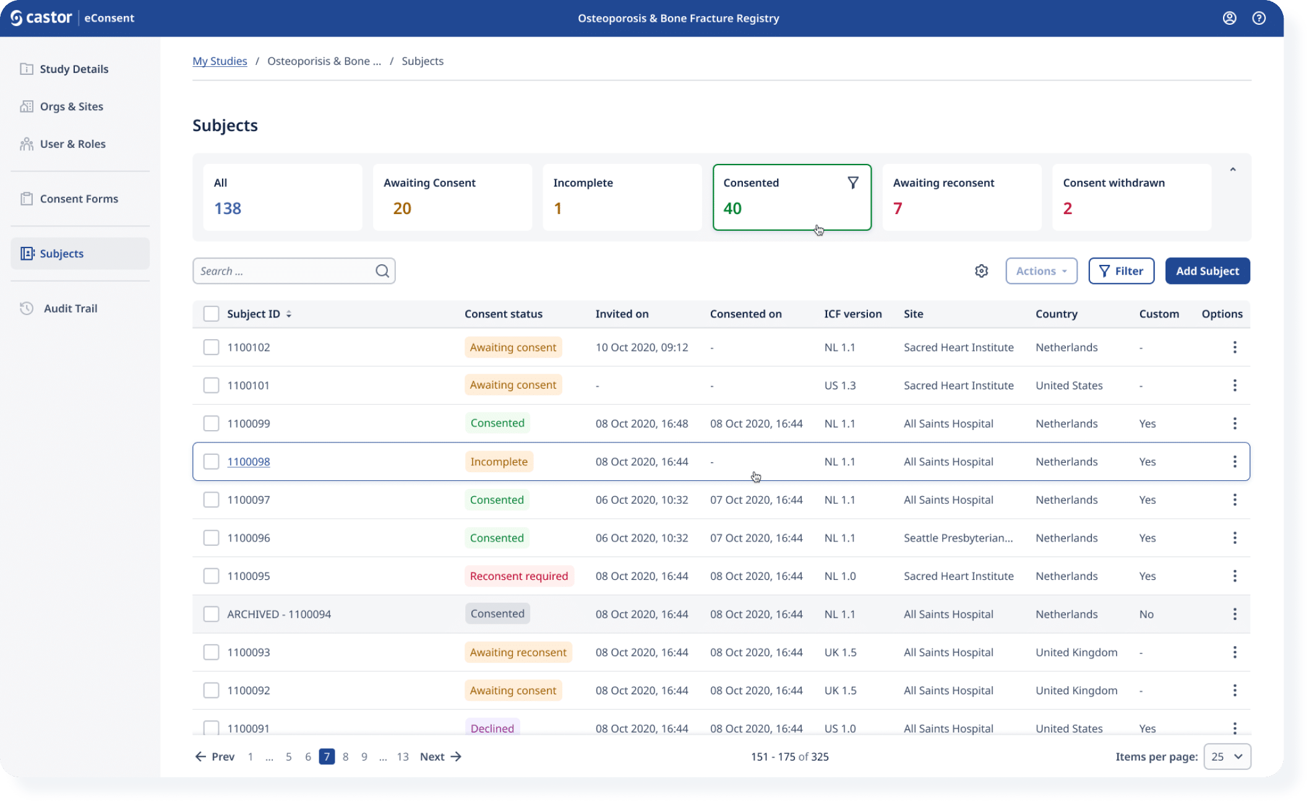Select the All 138 status card

[283, 197]
